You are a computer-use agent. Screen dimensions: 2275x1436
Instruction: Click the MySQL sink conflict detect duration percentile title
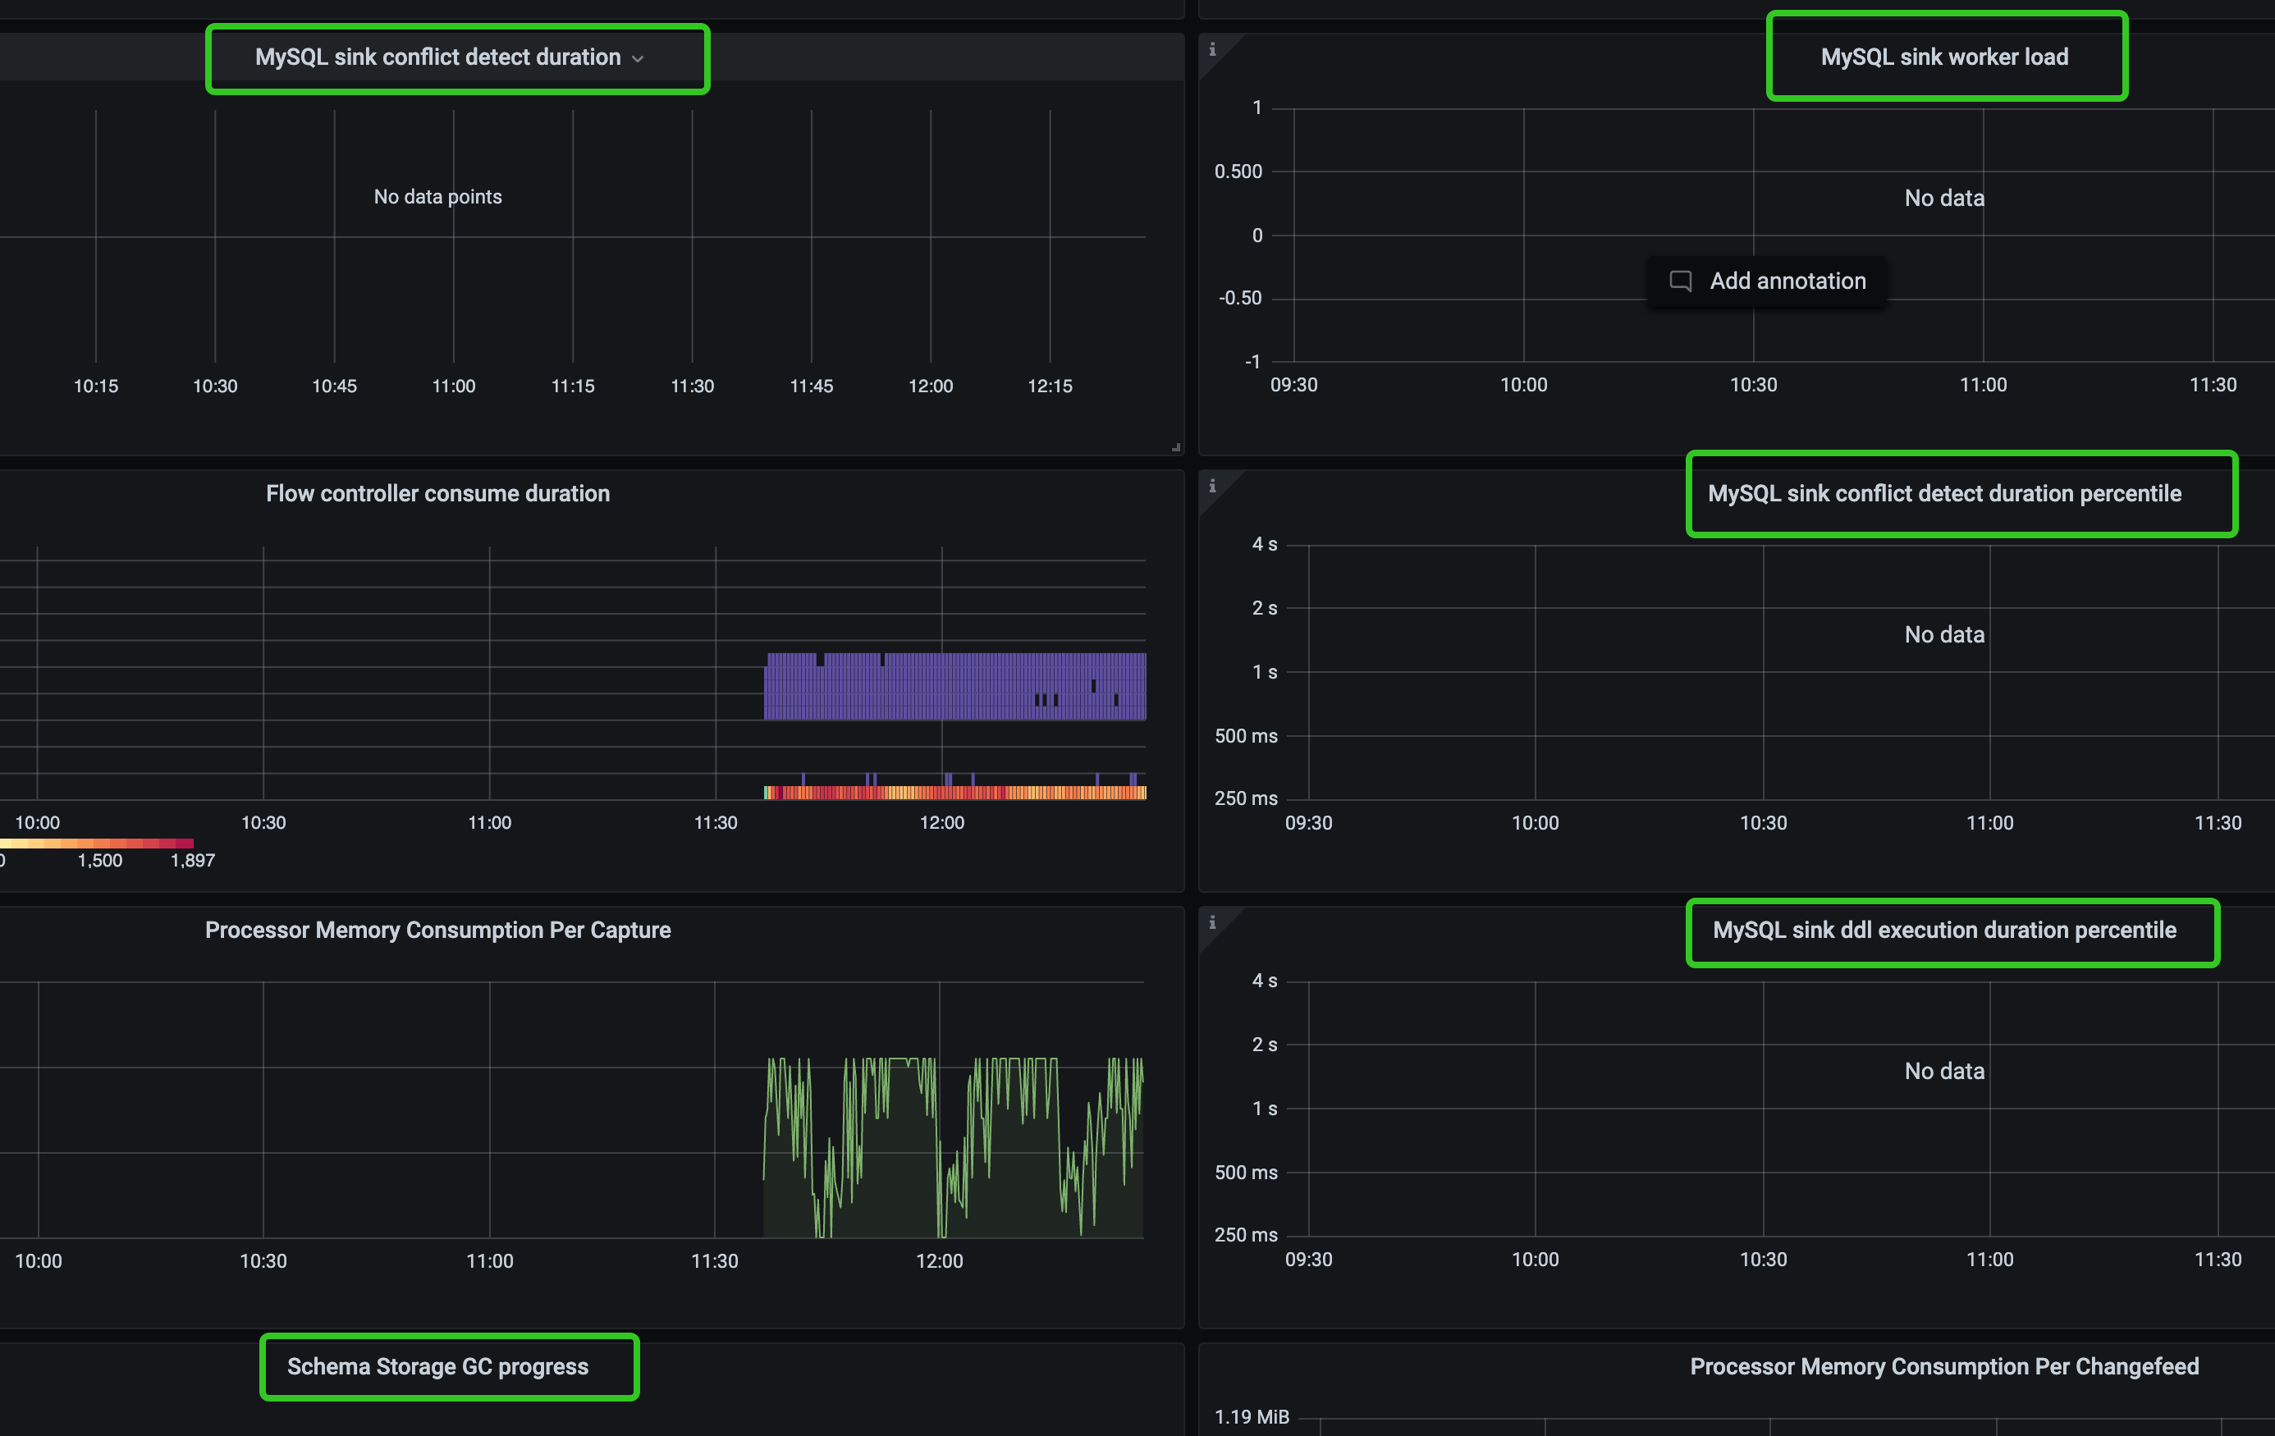coord(1944,493)
